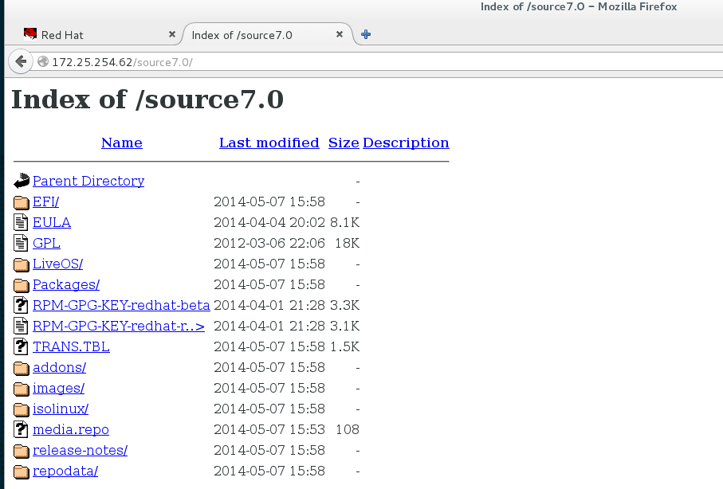The width and height of the screenshot is (723, 489).
Task: Click the repodata folder icon
Action: coord(22,472)
